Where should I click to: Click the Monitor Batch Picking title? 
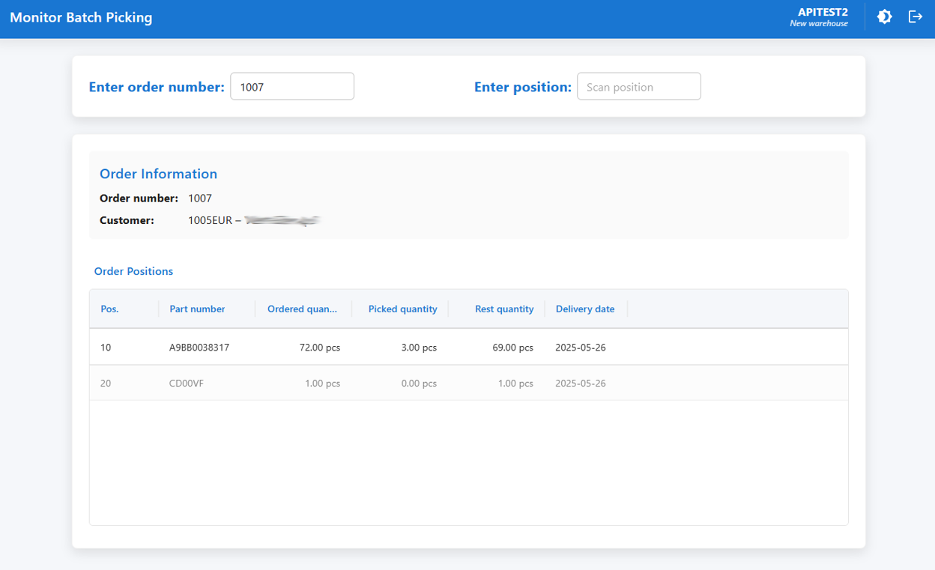coord(81,17)
